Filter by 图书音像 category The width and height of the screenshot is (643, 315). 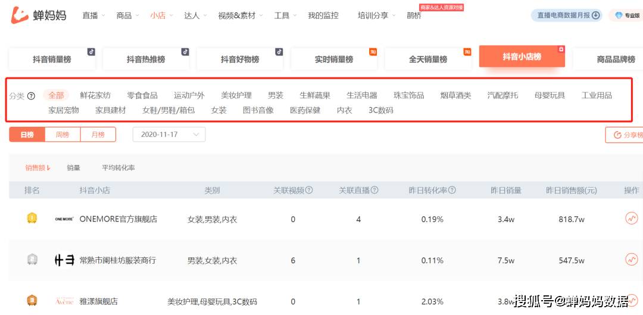pyautogui.click(x=258, y=110)
